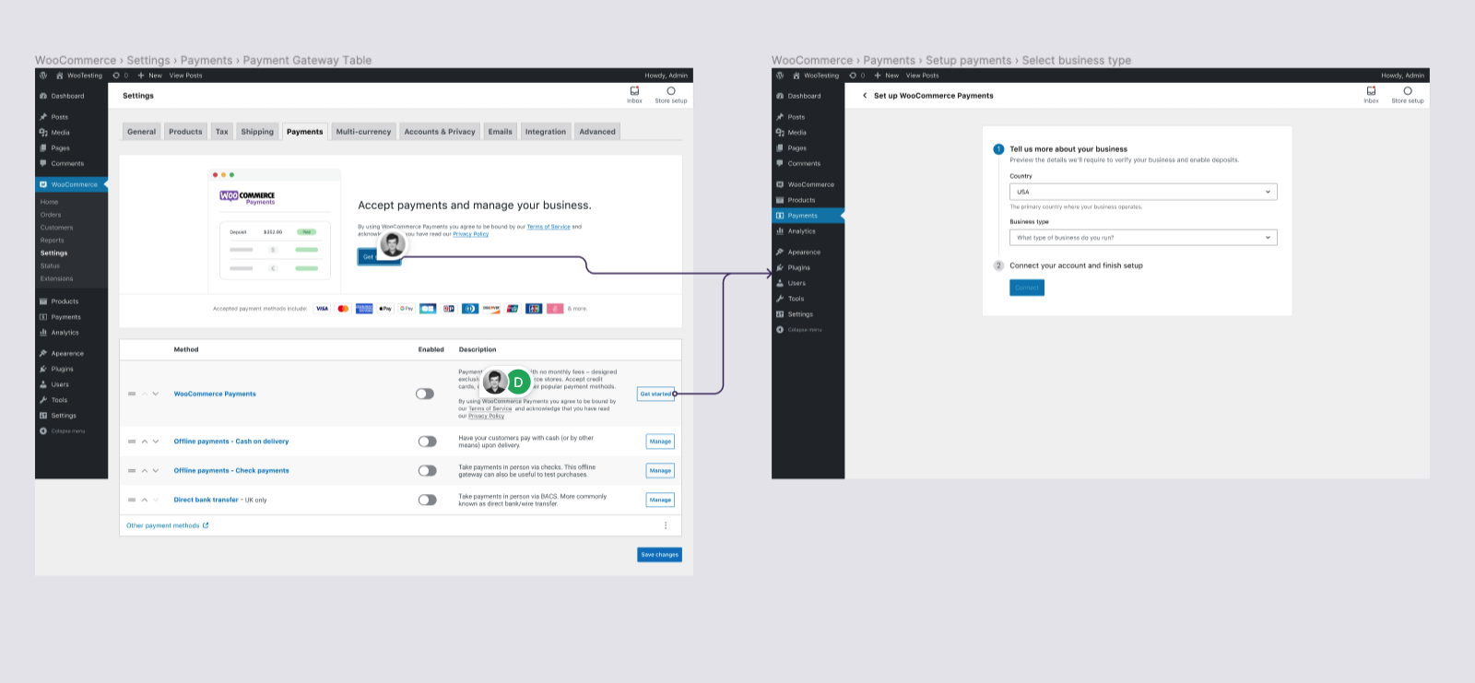
Task: Switch to Advanced settings tab
Action: (597, 132)
